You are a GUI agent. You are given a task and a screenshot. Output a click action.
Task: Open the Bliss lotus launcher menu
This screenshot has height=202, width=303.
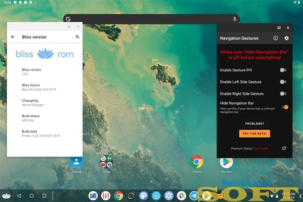6,196
